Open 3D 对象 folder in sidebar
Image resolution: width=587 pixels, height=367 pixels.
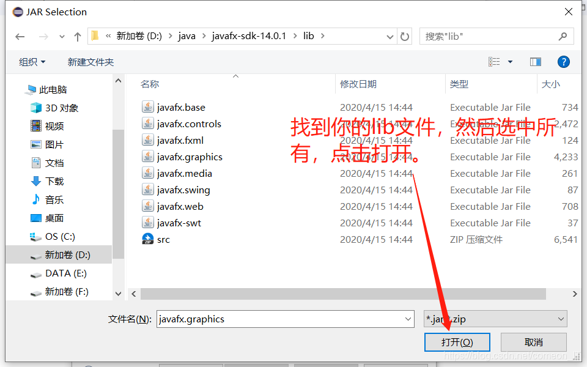[x=54, y=108]
